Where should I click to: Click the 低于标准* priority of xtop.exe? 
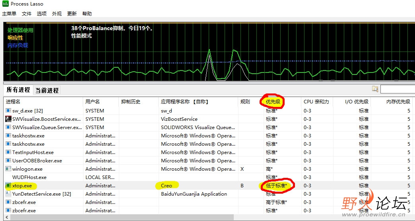coord(276,186)
